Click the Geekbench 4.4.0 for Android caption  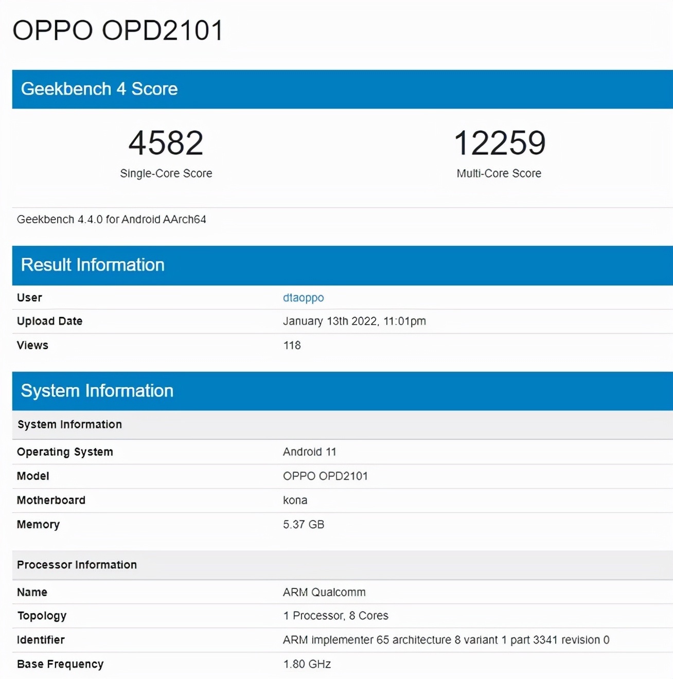pos(111,219)
